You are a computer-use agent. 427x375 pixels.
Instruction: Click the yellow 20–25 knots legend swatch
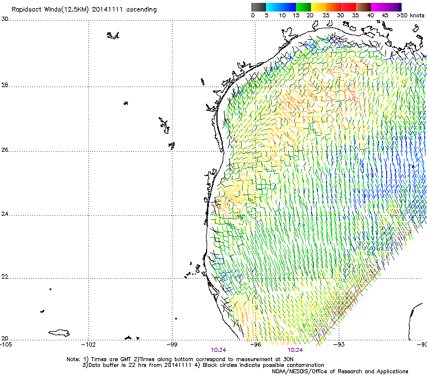[319, 7]
